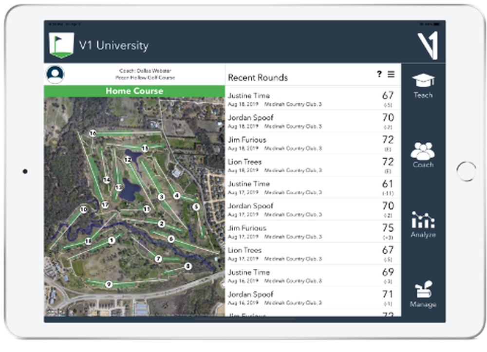Select hole 16 marker on map
Image resolution: width=487 pixels, height=352 pixels.
coord(93,133)
